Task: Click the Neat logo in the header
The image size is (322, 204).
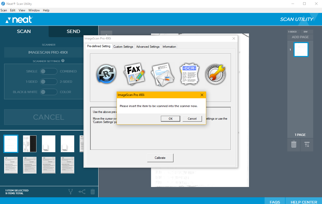Action: click(19, 20)
